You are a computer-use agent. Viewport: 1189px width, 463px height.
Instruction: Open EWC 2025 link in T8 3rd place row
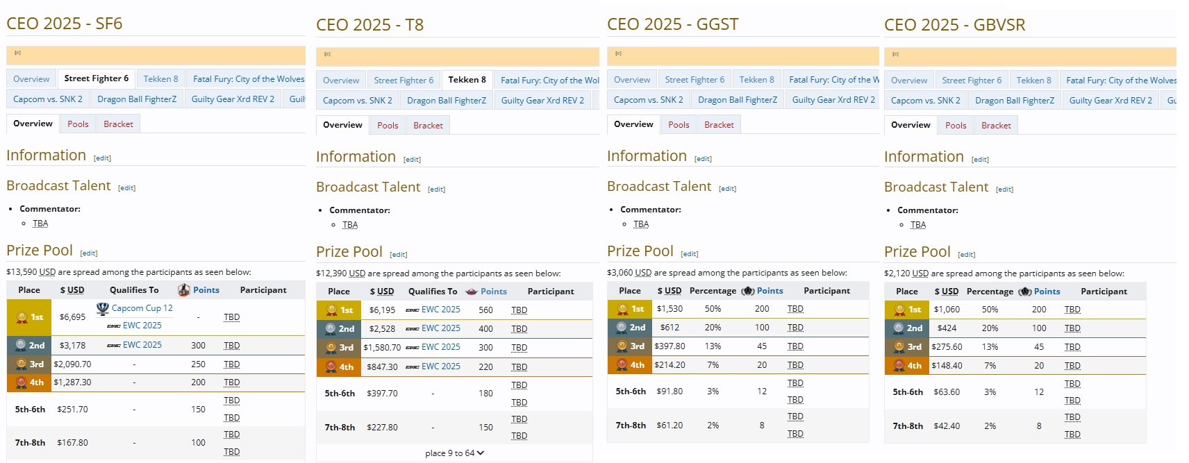(441, 347)
